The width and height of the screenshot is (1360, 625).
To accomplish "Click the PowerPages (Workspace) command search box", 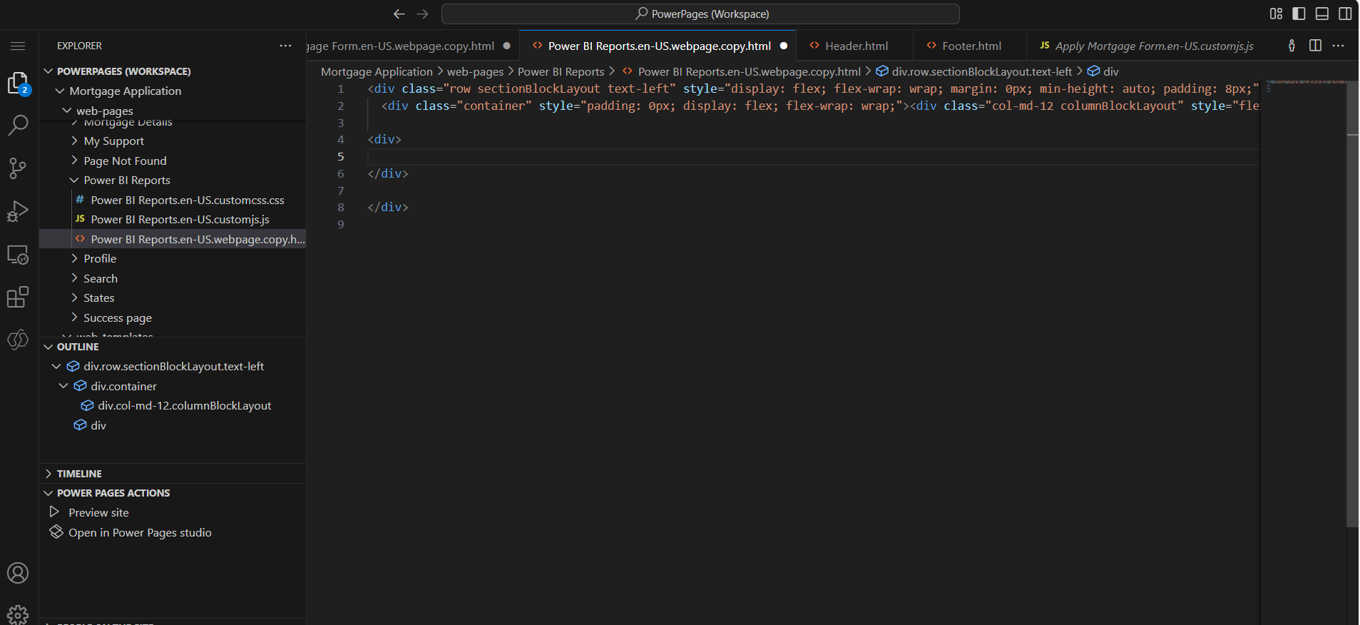I will coord(700,14).
